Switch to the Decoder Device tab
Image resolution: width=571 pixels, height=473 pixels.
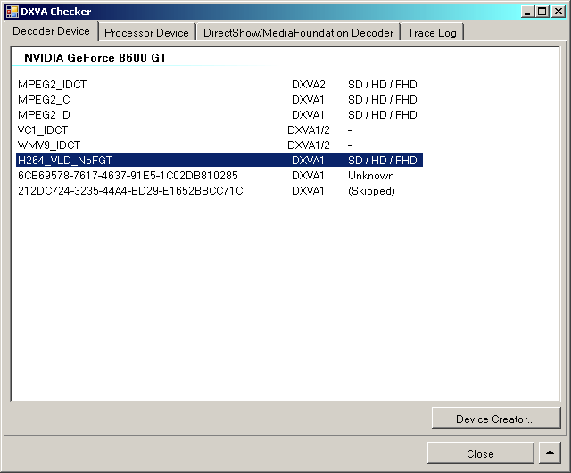coord(51,31)
